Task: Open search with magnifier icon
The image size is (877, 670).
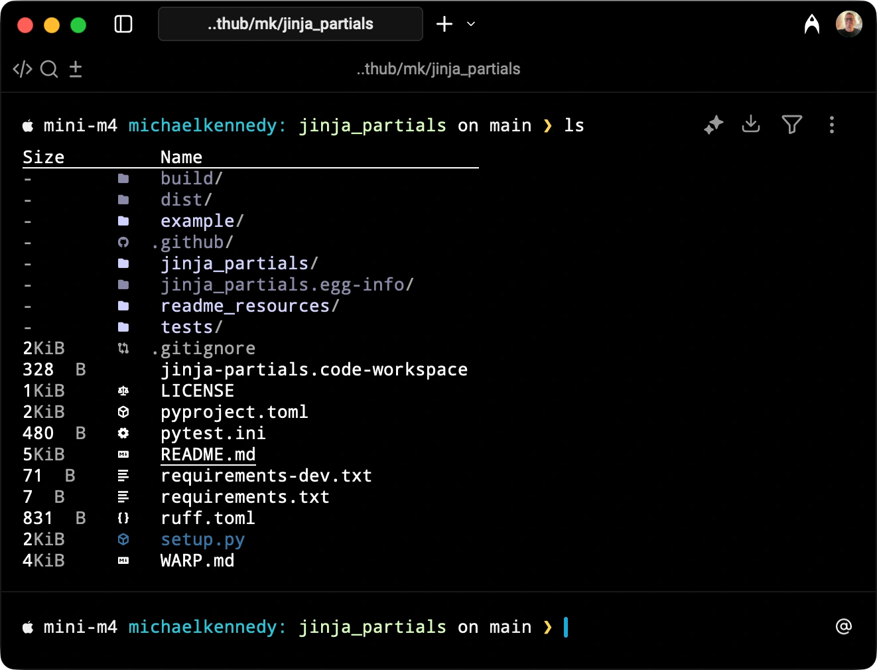Action: [x=49, y=69]
